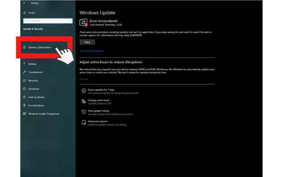Select the Windows Insider Programme icon
Screen dimensions: 283x177
coord(24,114)
